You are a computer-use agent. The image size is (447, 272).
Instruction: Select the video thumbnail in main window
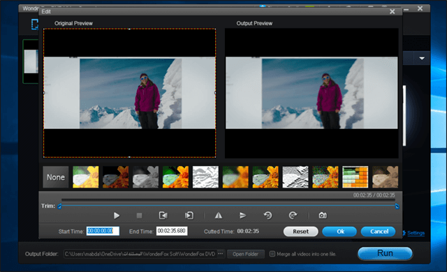(31, 61)
